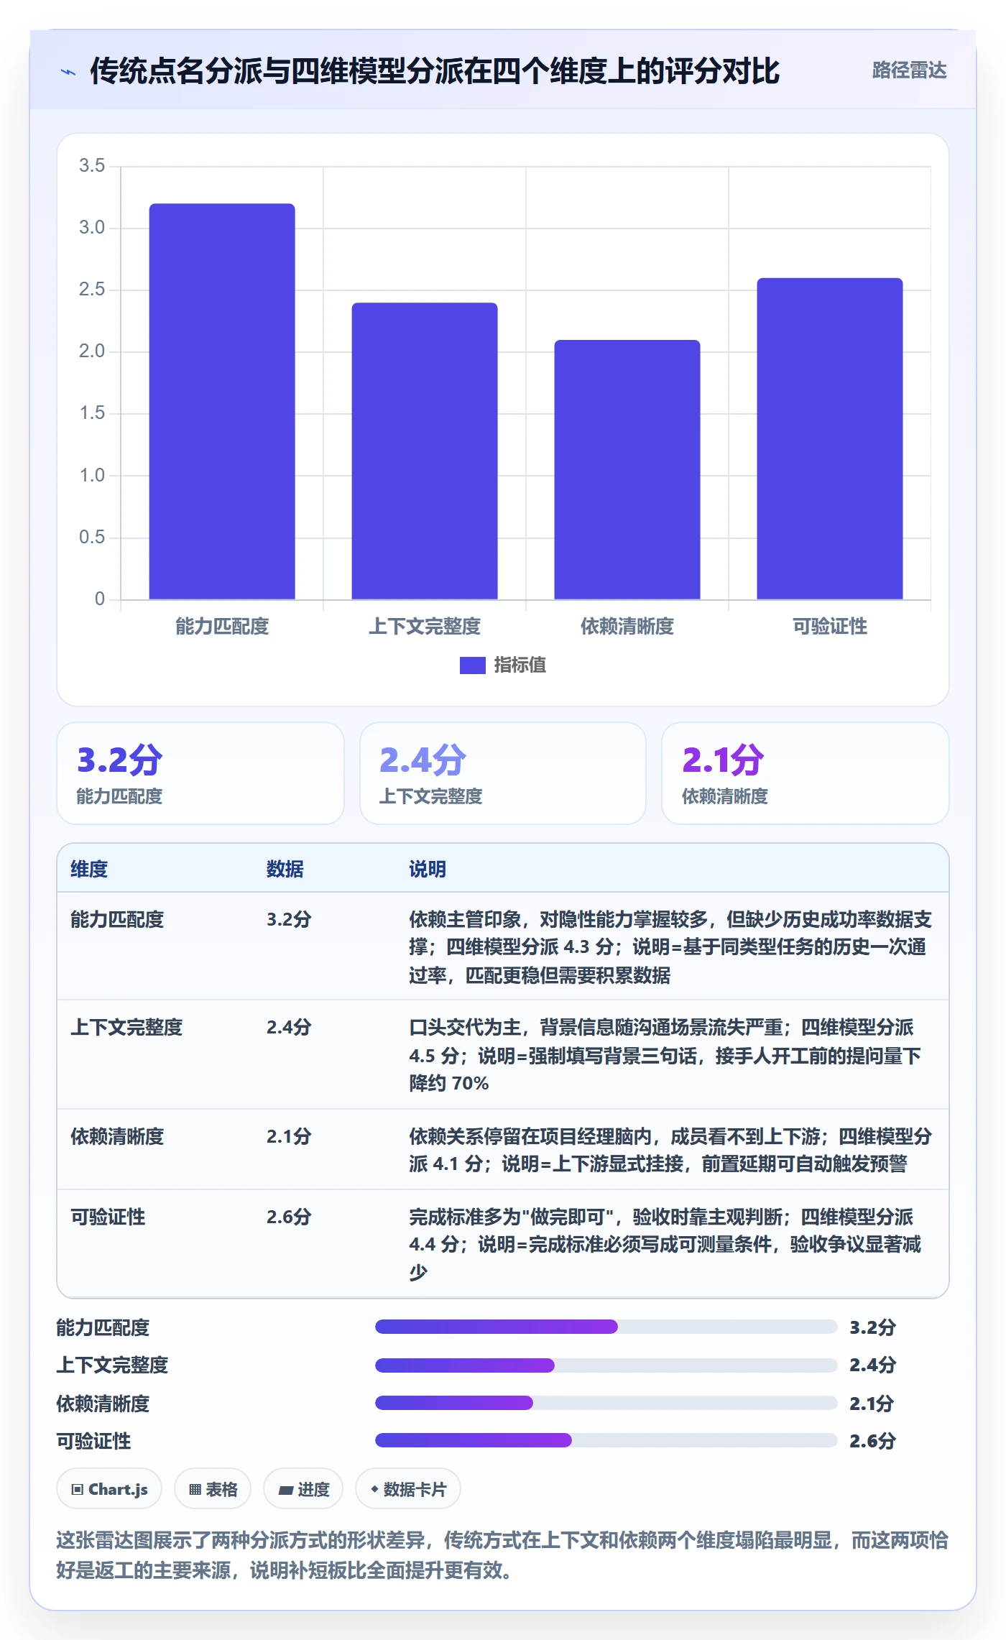This screenshot has width=1006, height=1640.
Task: Click the description starting with 依赖关系停留在项目经理脑内
Action: pos(670,1150)
